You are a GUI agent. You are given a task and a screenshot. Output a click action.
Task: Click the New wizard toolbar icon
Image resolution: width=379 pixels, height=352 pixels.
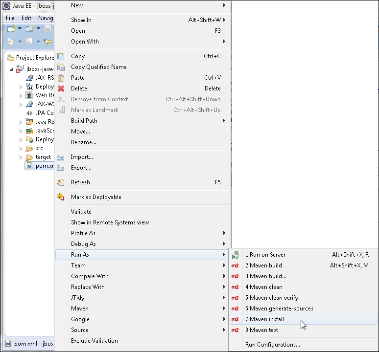pos(11,29)
